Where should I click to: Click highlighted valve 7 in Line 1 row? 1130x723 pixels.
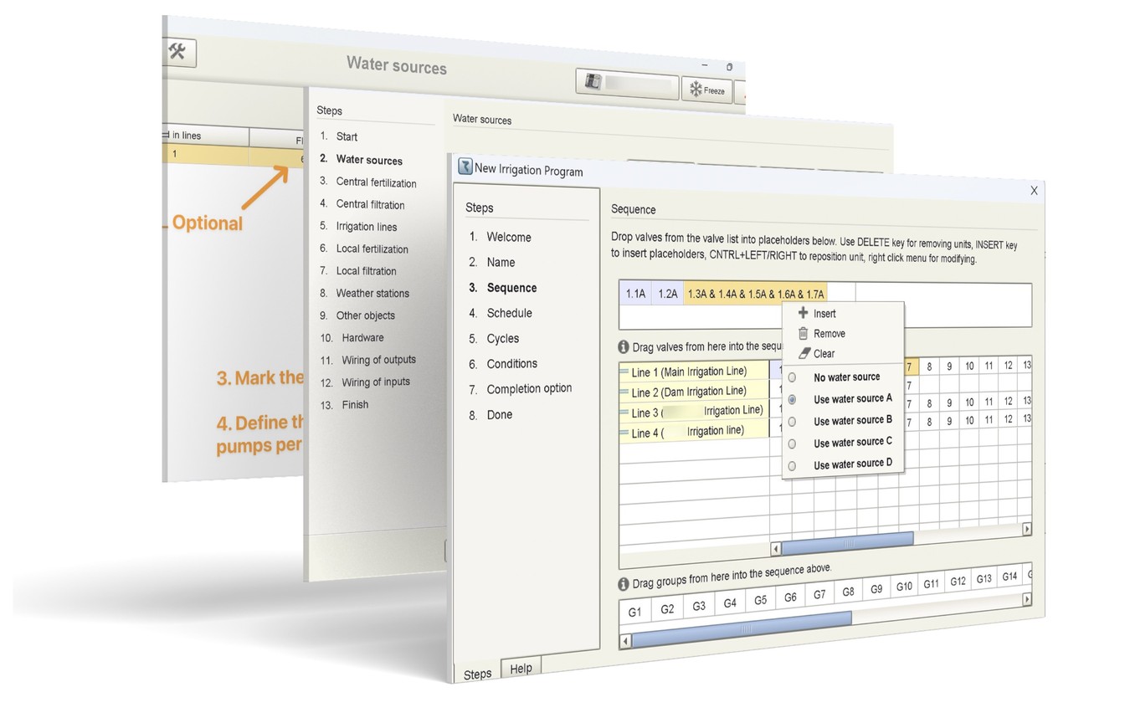tap(909, 367)
